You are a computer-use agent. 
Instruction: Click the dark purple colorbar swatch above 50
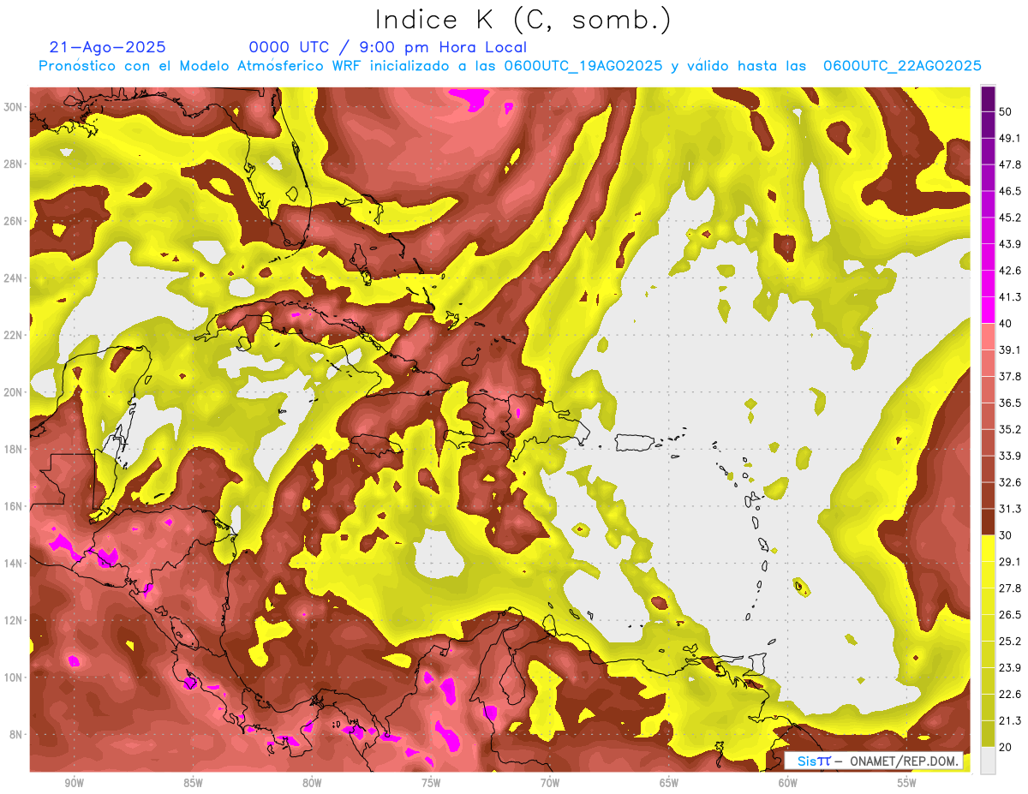[x=988, y=99]
